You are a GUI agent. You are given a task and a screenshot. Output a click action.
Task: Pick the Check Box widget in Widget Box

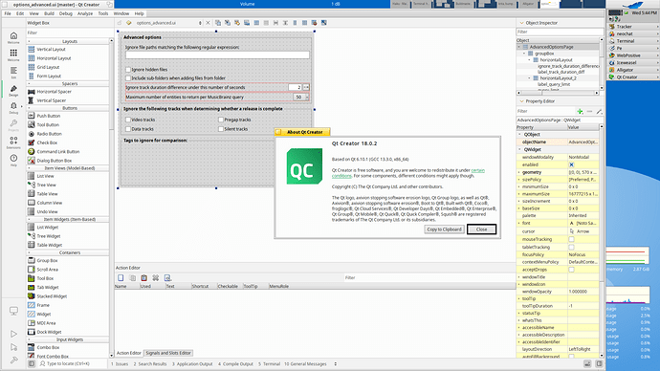pos(47,142)
